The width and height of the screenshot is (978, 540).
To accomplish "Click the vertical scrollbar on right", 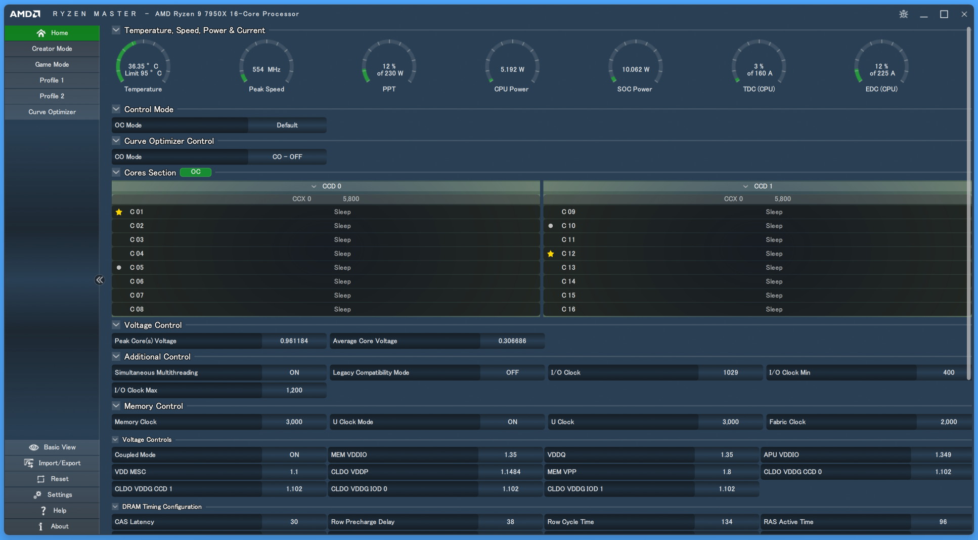I will click(x=969, y=202).
